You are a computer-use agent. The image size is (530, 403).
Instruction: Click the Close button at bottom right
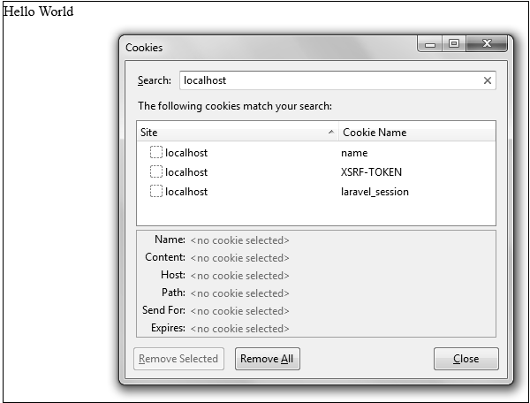pos(466,359)
